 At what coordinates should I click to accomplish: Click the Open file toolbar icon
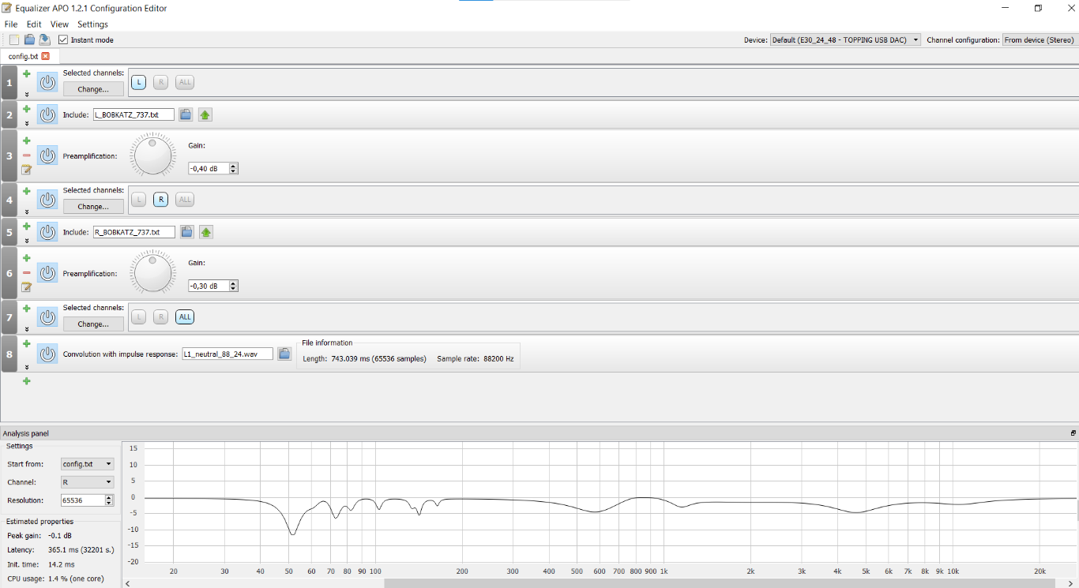click(29, 39)
